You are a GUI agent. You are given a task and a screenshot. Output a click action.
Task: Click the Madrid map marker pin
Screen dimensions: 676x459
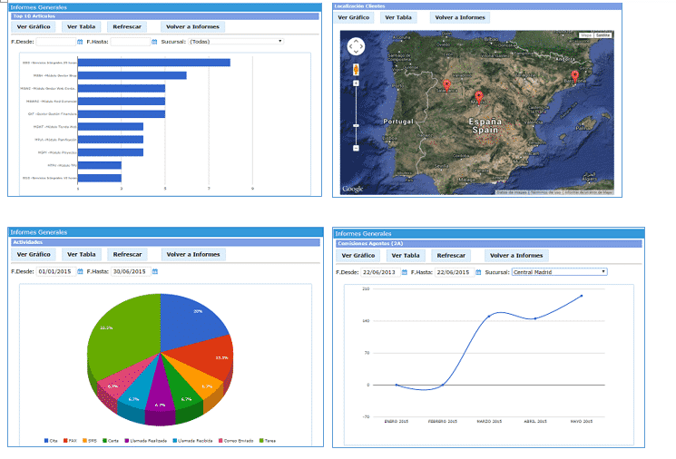coord(479,97)
